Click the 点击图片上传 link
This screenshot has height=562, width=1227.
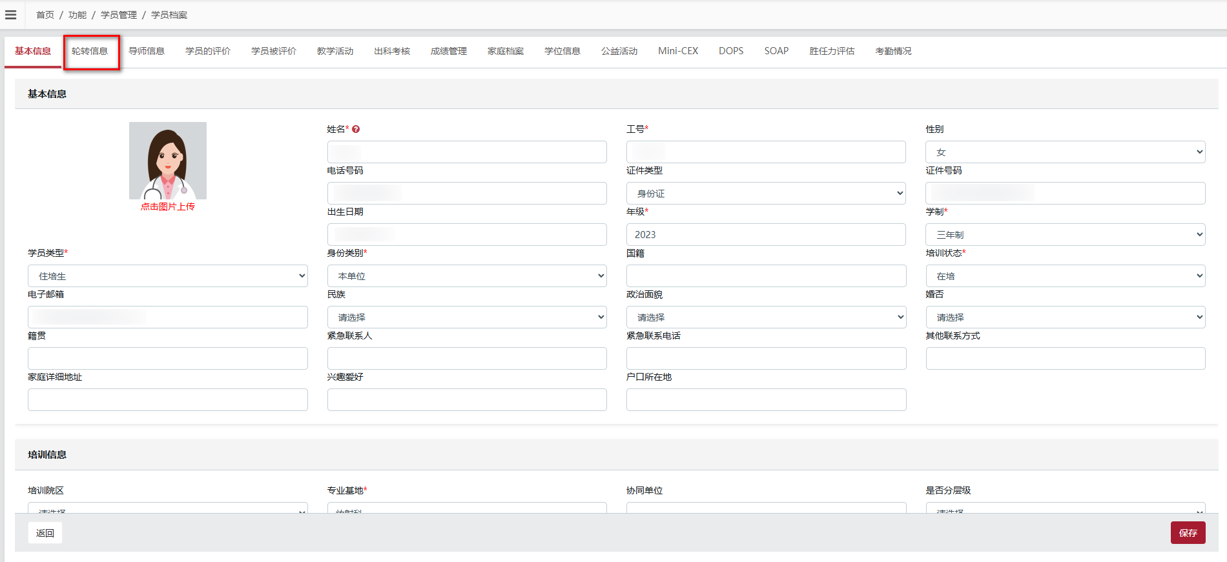[168, 206]
